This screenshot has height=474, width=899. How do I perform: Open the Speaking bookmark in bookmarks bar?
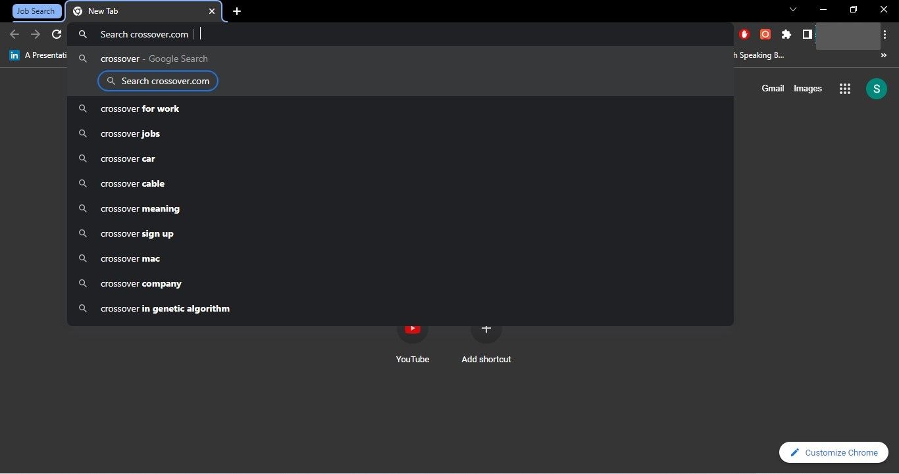coord(760,55)
